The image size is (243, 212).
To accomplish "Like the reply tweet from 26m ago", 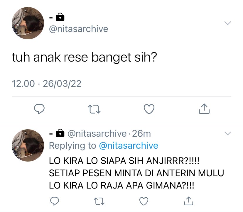I will tap(144, 201).
